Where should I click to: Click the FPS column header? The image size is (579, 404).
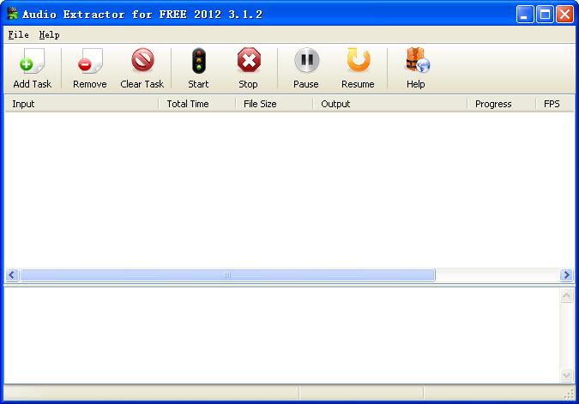pyautogui.click(x=555, y=104)
